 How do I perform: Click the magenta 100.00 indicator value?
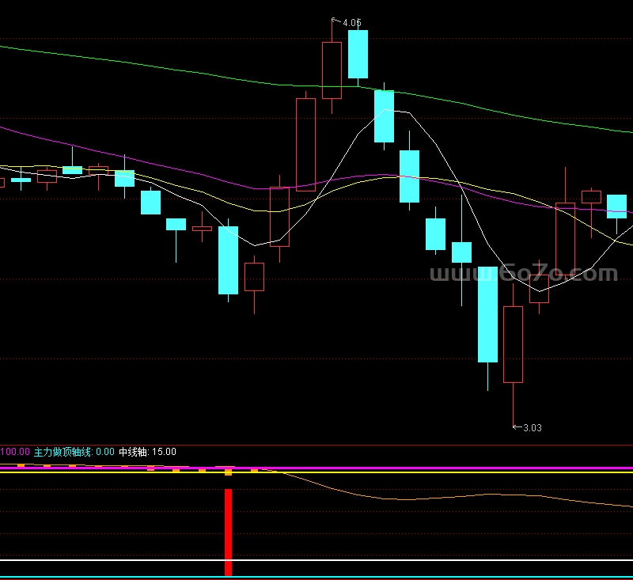(x=15, y=452)
